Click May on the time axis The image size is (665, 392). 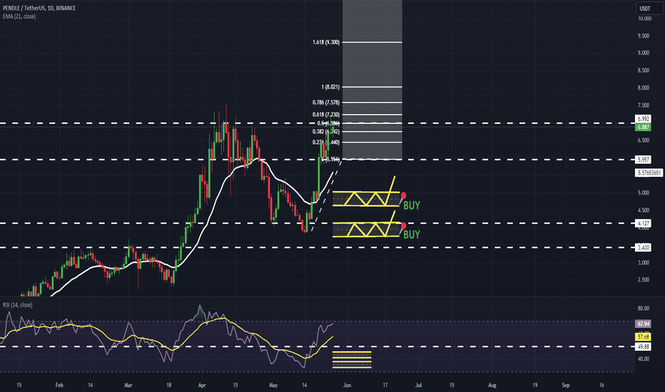point(273,385)
